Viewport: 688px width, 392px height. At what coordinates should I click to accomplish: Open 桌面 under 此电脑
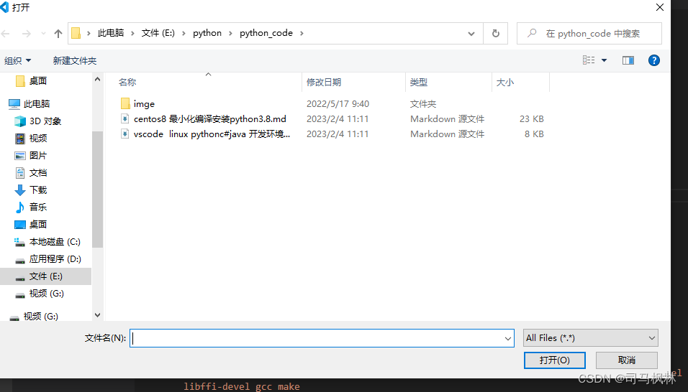37,225
